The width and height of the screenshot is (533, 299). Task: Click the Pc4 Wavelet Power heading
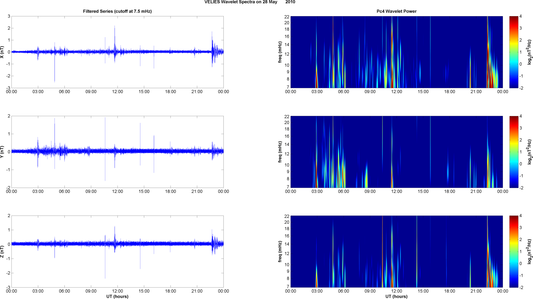[396, 11]
